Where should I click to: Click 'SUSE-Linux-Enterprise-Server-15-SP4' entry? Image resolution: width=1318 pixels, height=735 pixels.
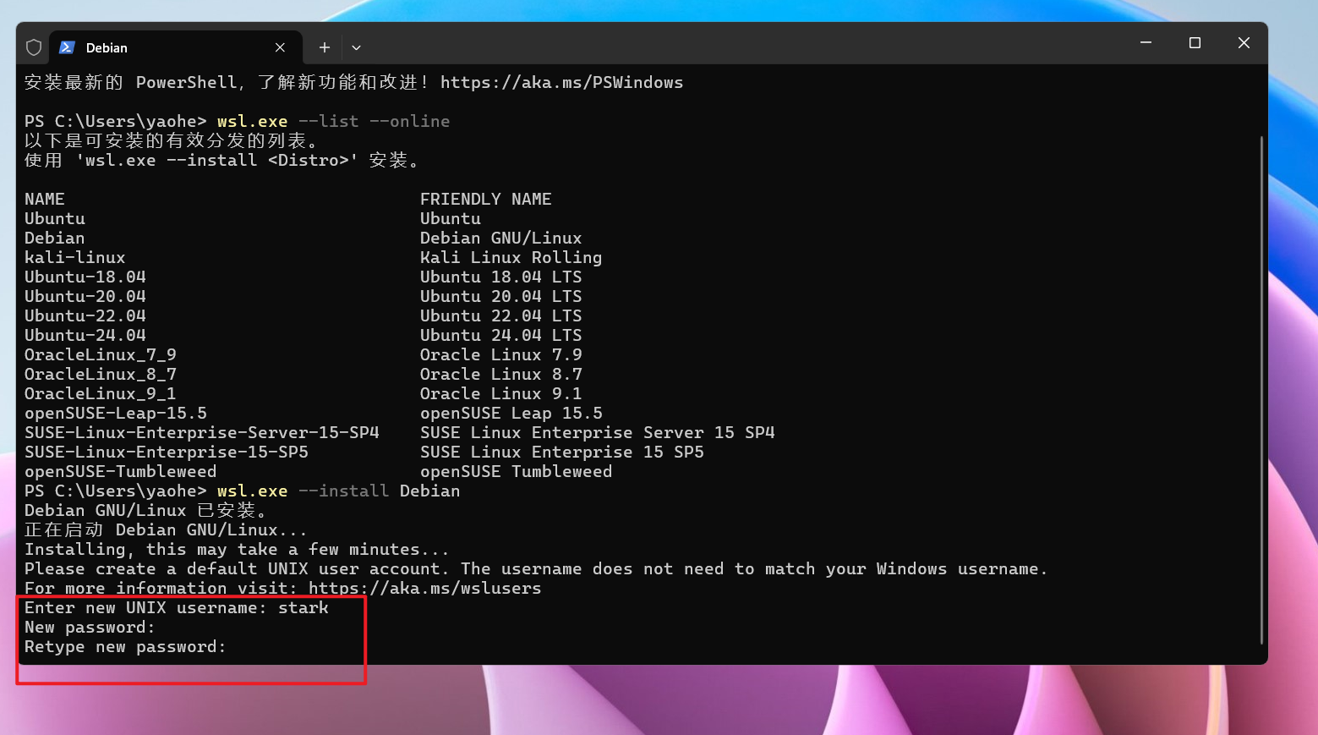coord(201,432)
